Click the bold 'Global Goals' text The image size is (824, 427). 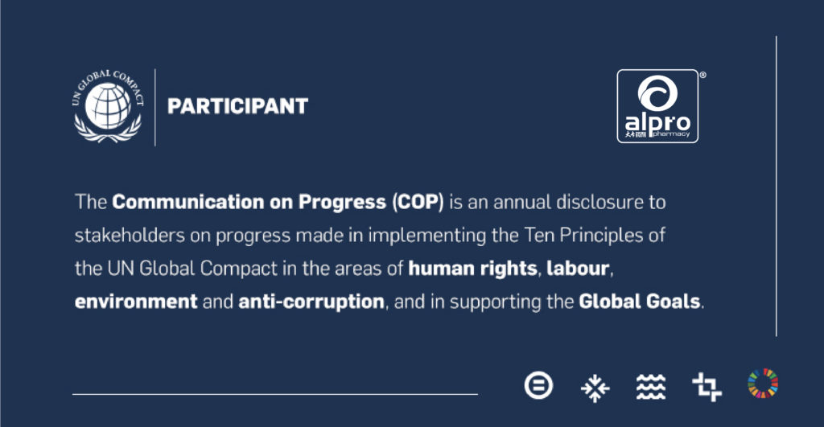pyautogui.click(x=640, y=302)
